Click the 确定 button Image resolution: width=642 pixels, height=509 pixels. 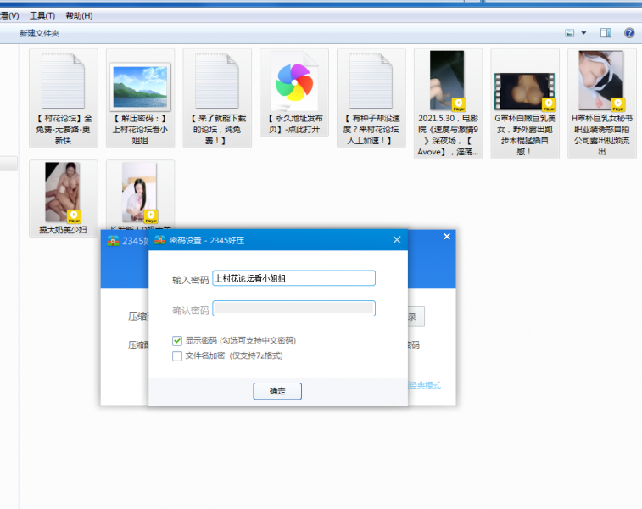[x=277, y=391]
